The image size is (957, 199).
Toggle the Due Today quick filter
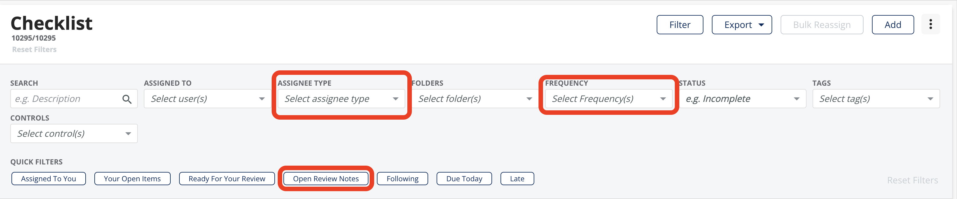pyautogui.click(x=464, y=179)
